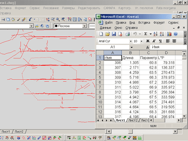Click the Excel formula bar containing Имя
The width and height of the screenshot is (188, 141).
point(168,47)
